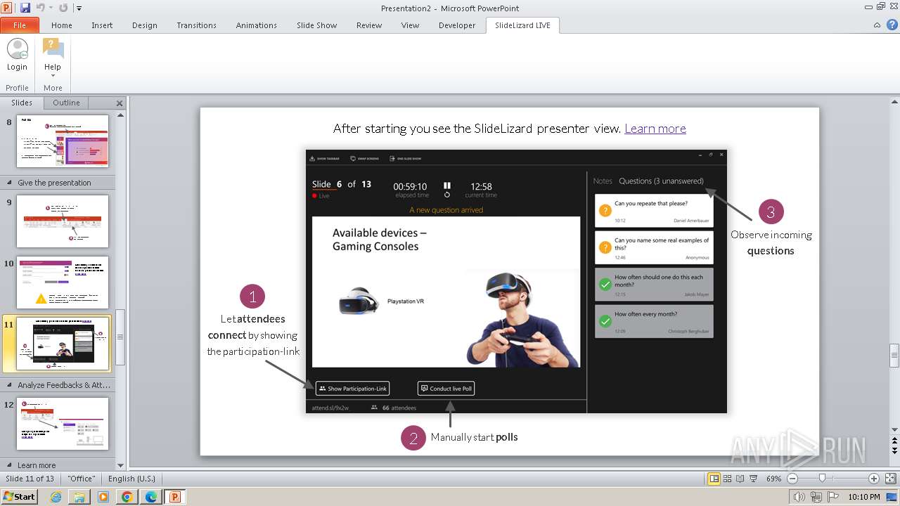Click Fit slide to current window icon
The image size is (900, 506).
[x=889, y=479]
